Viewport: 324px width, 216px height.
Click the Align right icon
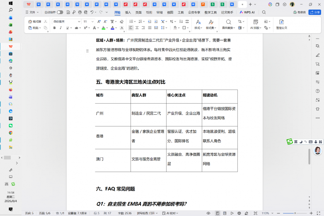[143, 28]
